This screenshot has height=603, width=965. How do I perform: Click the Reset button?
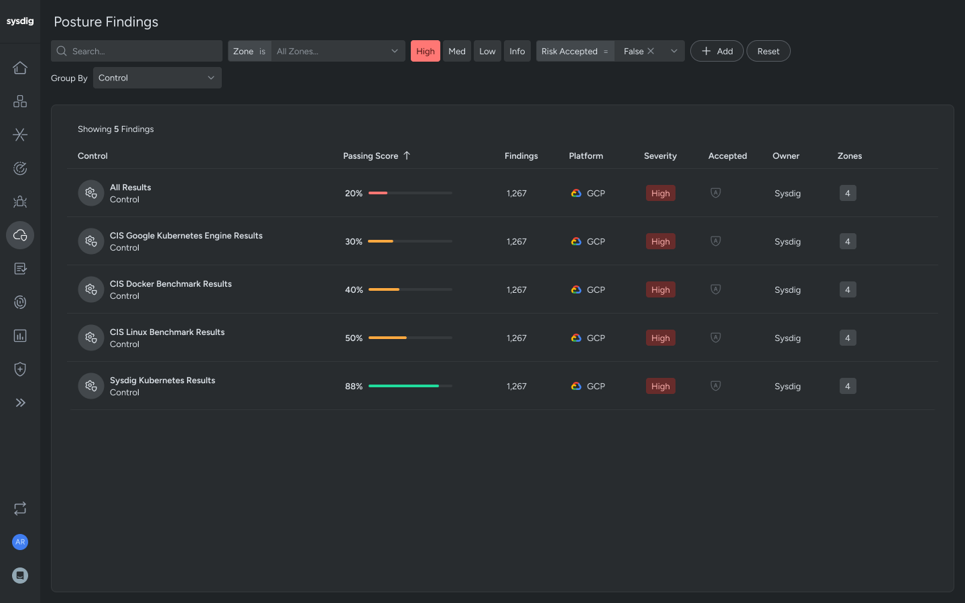coord(768,51)
